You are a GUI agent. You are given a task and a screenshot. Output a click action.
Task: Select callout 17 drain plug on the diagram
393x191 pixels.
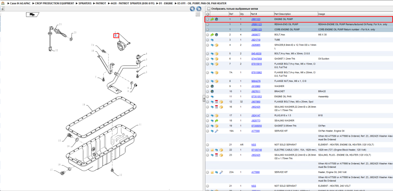click(x=51, y=170)
